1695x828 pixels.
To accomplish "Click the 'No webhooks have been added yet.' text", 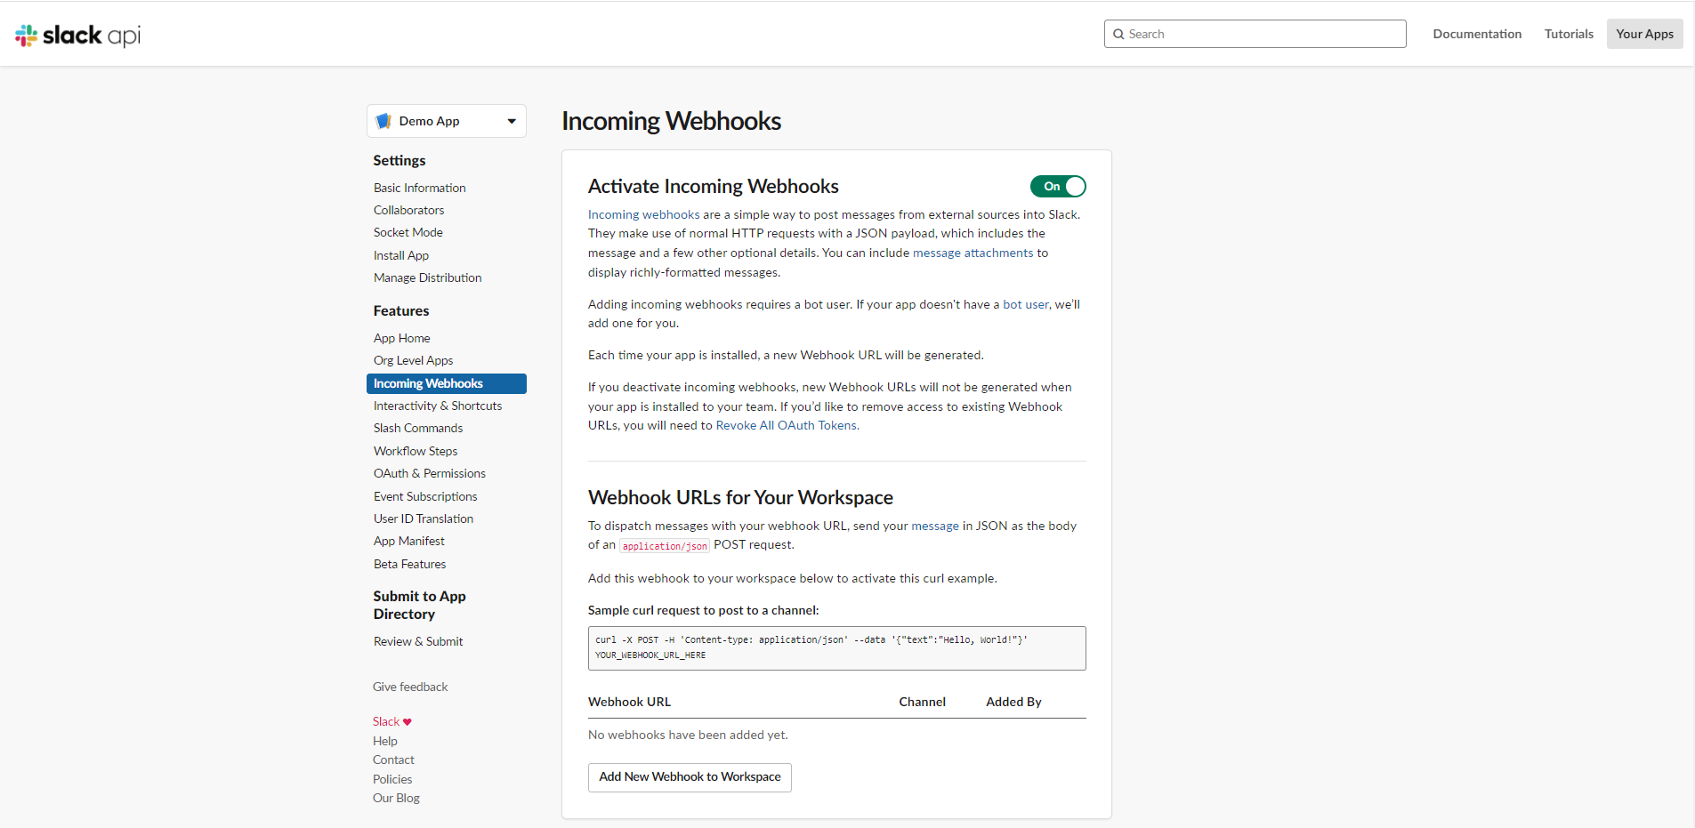I will pos(688,735).
